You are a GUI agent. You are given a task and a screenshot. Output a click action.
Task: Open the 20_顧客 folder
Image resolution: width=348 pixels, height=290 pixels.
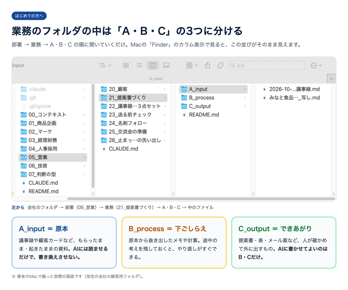tap(133, 89)
